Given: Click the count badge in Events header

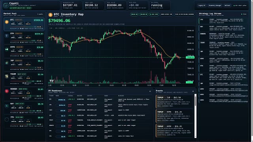Looking at the screenshot, I should tap(193, 91).
